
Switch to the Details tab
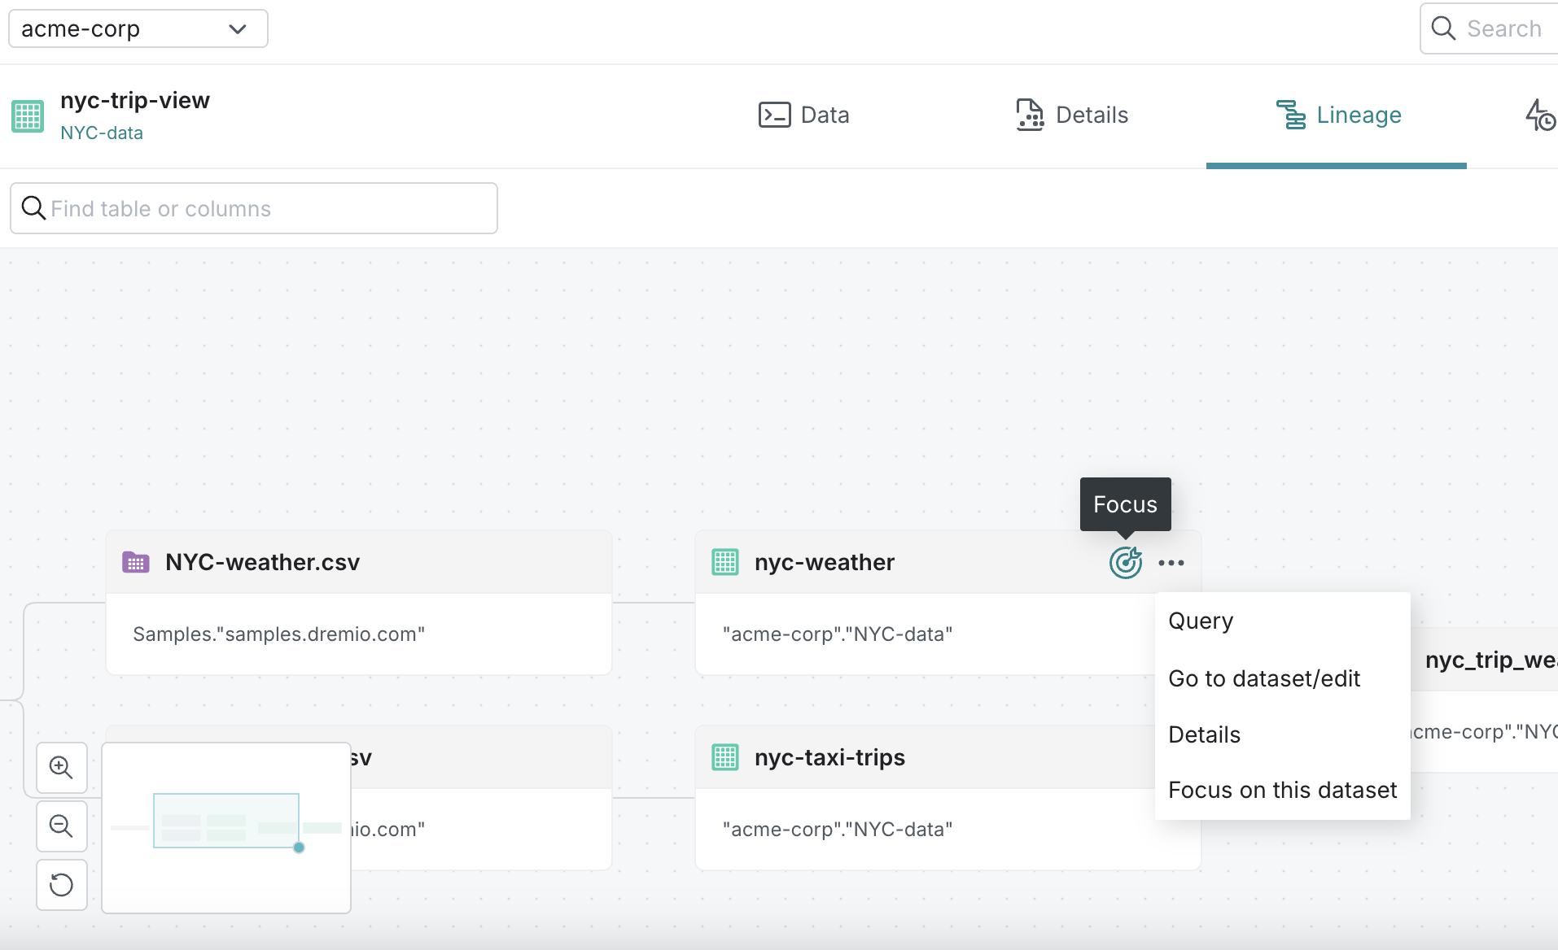tap(1071, 115)
